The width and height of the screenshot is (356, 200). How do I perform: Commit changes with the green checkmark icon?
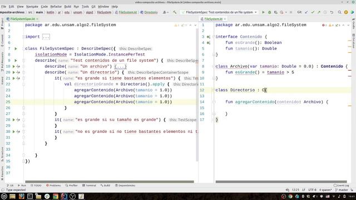(x=313, y=12)
